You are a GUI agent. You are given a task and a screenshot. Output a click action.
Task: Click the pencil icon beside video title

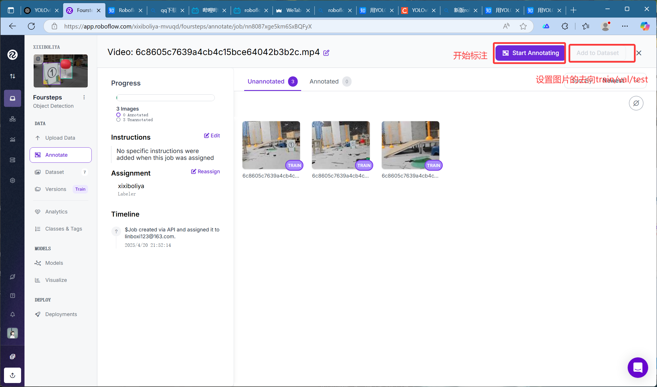[x=327, y=53]
